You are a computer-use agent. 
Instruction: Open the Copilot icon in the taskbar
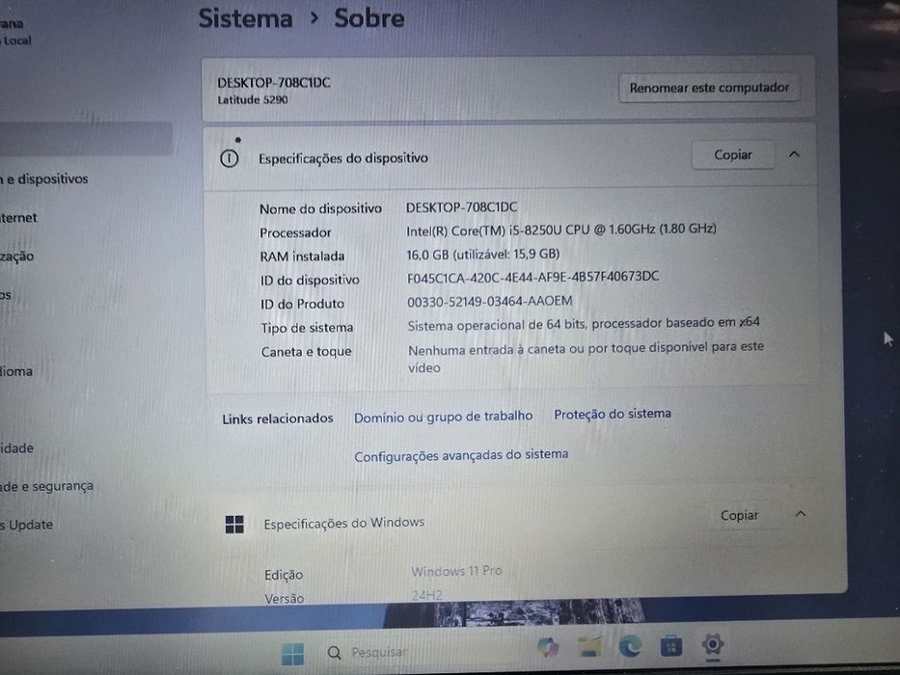coord(548,647)
